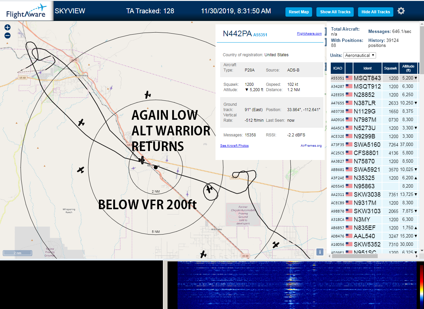Click the Reset Map button
Screen dimensions: 424x309
tap(299, 12)
